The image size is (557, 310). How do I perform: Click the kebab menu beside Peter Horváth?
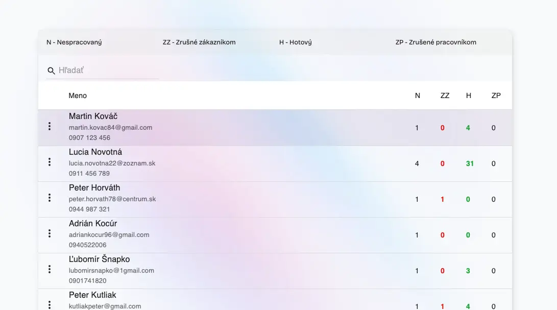(50, 198)
